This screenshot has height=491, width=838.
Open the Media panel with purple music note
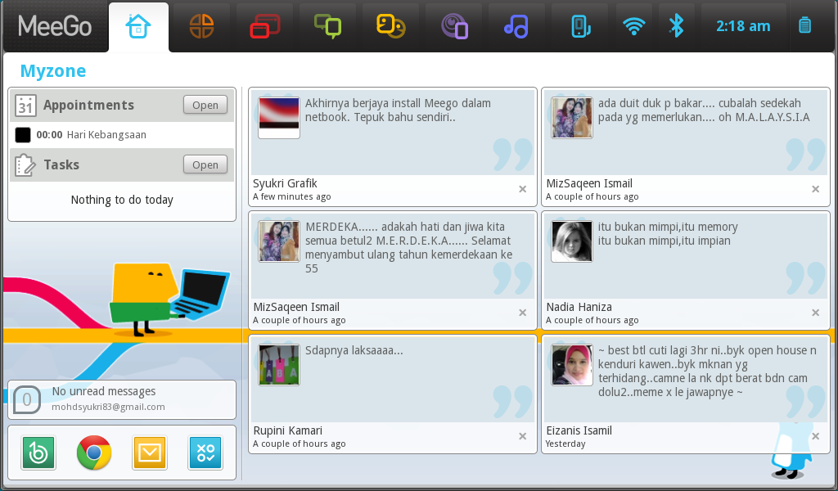[x=516, y=25]
